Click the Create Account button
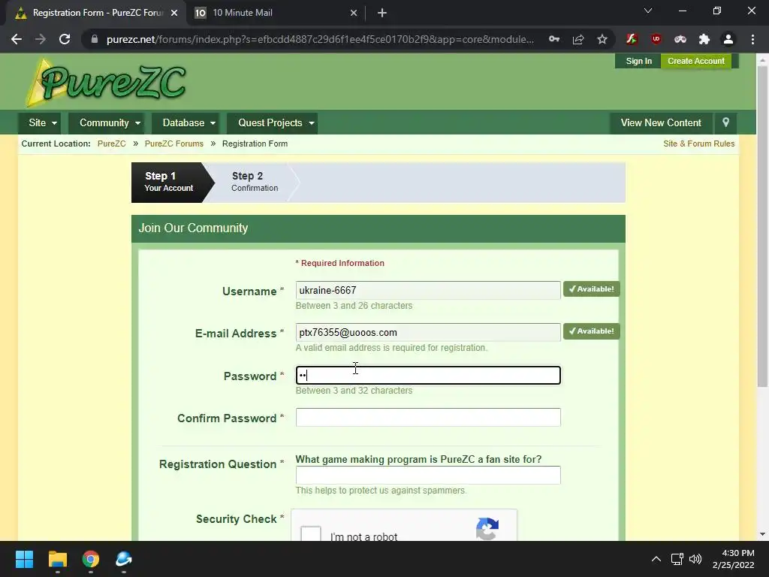This screenshot has height=577, width=769. pyautogui.click(x=695, y=61)
